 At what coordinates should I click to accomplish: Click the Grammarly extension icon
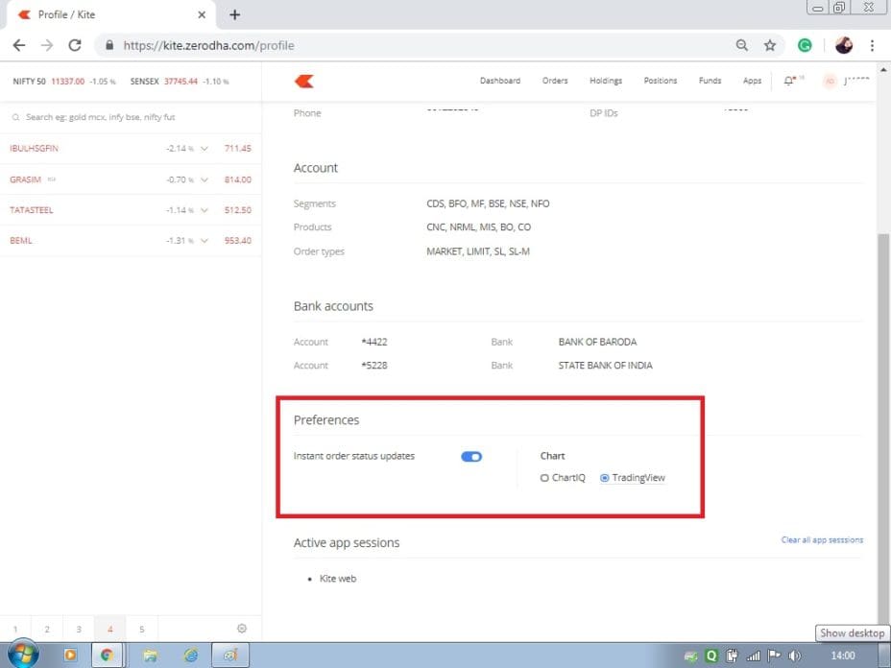point(805,45)
